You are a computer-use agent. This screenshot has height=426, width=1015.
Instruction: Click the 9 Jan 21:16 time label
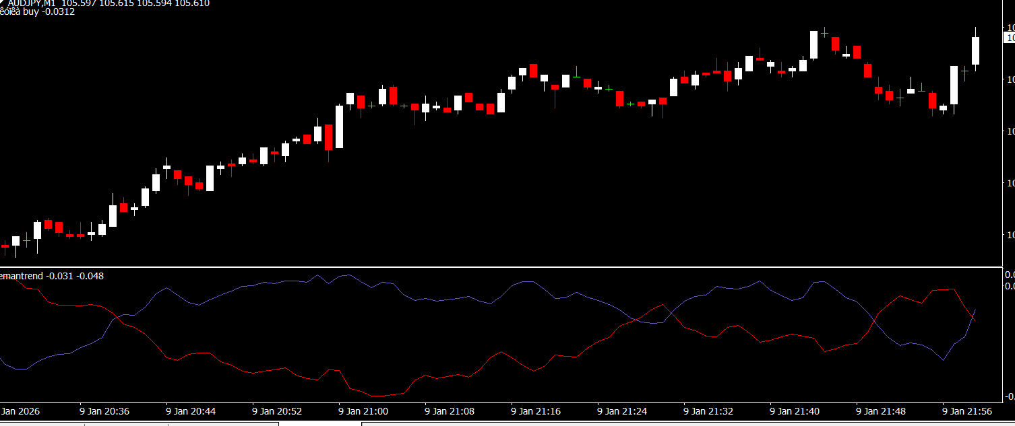click(x=536, y=411)
